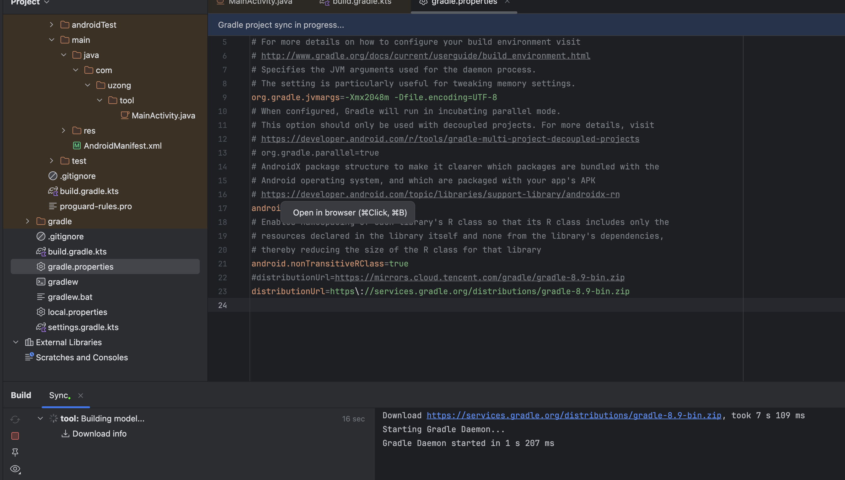
Task: Open settings.gradle.kts file
Action: [x=83, y=327]
